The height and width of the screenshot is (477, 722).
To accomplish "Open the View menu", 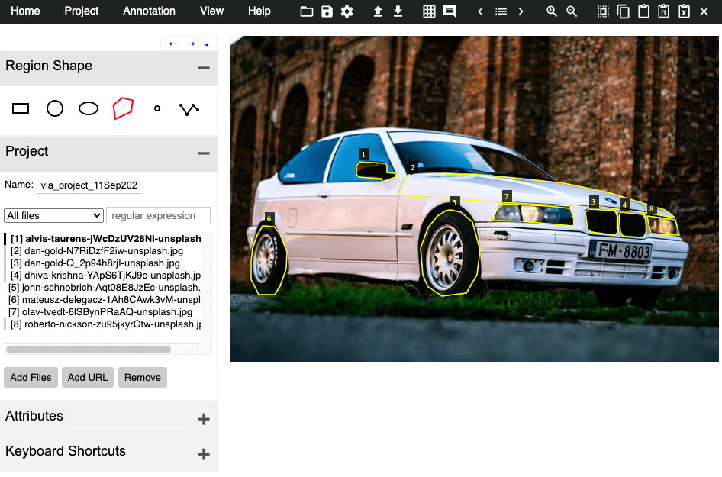I will tap(212, 11).
